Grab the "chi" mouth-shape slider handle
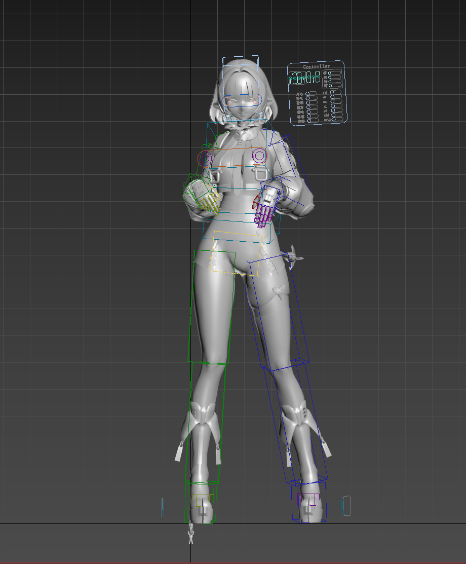 [x=333, y=115]
